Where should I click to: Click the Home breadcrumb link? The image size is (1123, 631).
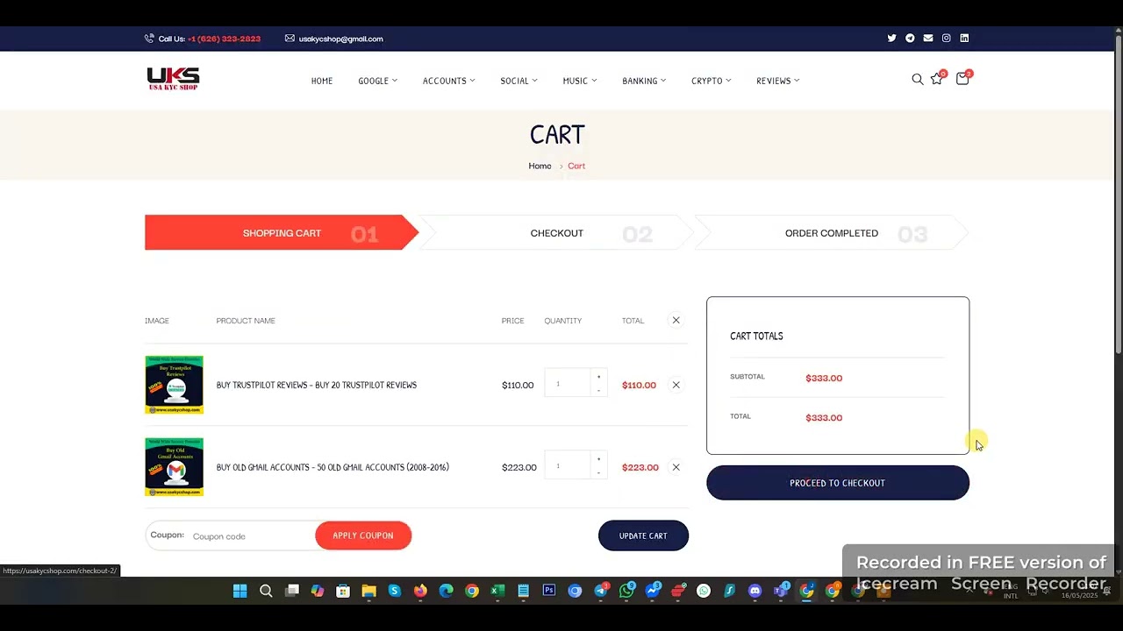540,166
